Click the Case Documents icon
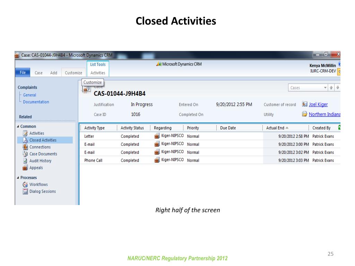This screenshot has width=355, height=266. [25, 154]
